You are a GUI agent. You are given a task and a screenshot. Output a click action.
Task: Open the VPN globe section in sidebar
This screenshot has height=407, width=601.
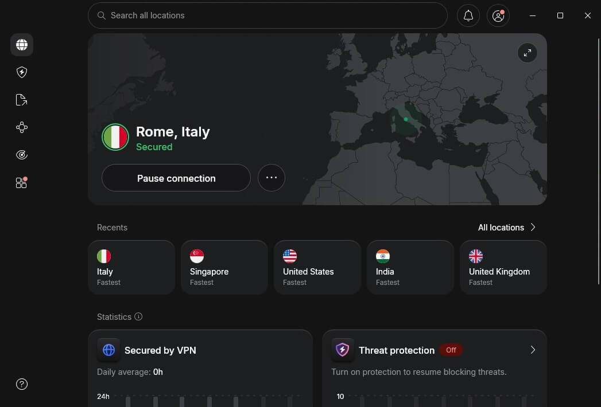click(22, 45)
